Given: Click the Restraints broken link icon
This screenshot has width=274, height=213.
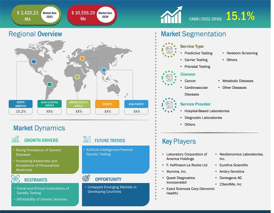Looking at the screenshot, I should click(x=15, y=179).
